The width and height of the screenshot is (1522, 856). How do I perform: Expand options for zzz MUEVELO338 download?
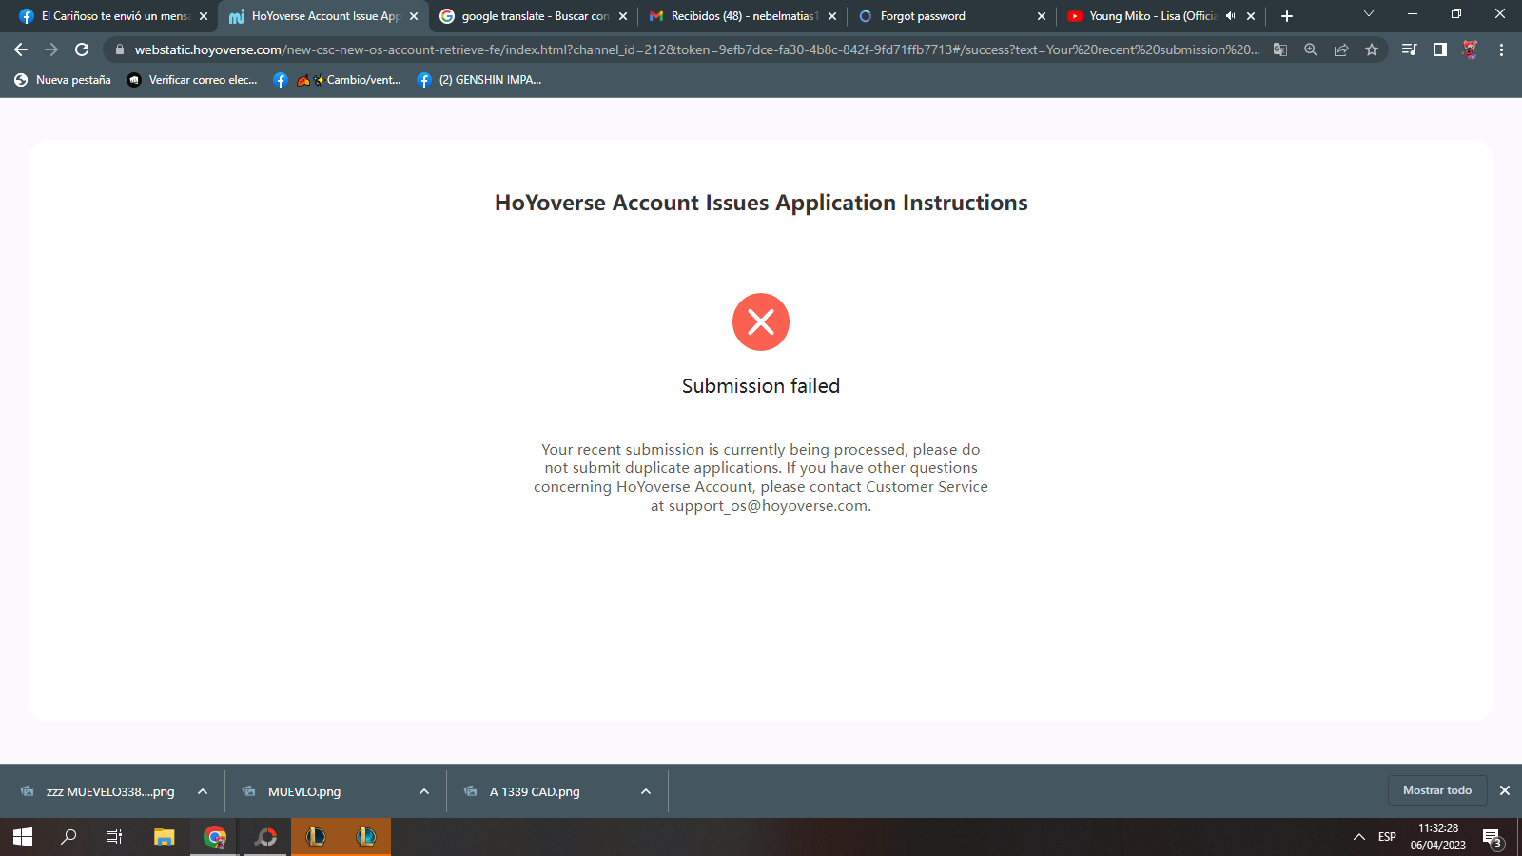(203, 791)
